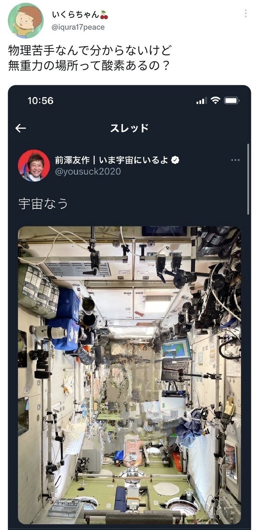This screenshot has width=259, height=530.
Task: Open the space station photo
Action: 129,375
